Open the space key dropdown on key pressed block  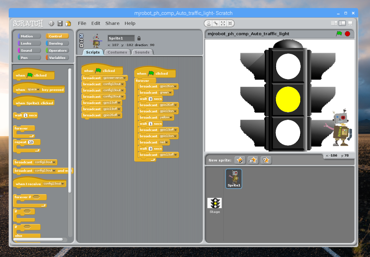(38, 89)
